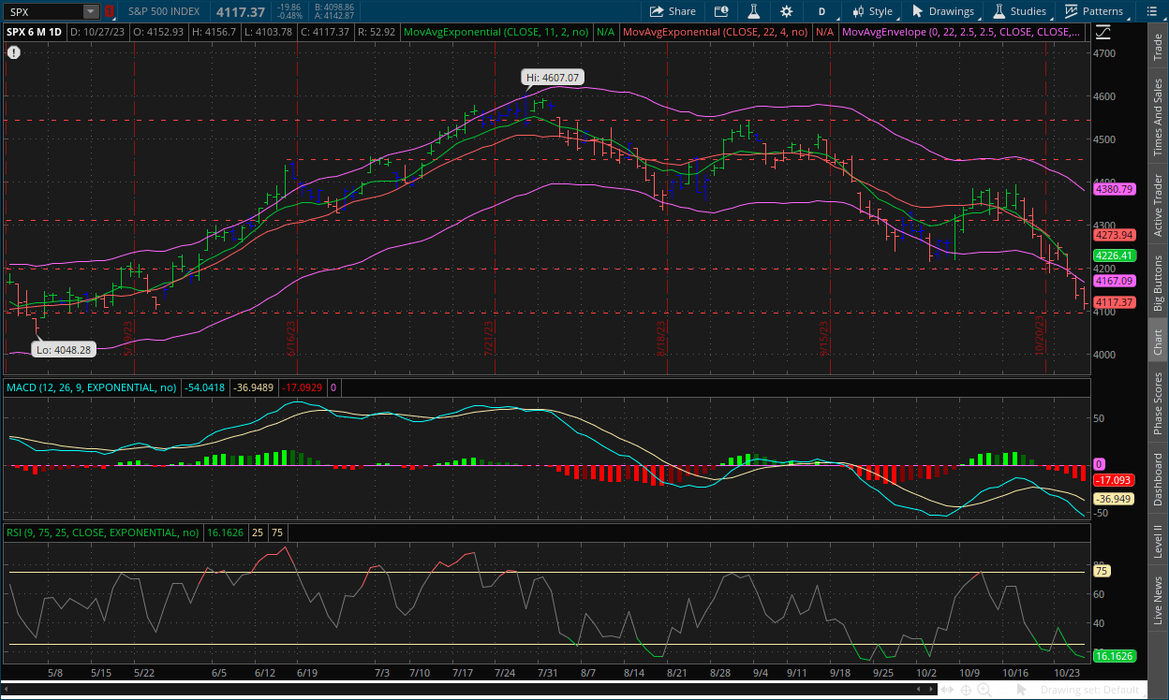Viewport: 1169px width, 700px height.
Task: Open chart settings gear icon
Action: click(x=786, y=11)
